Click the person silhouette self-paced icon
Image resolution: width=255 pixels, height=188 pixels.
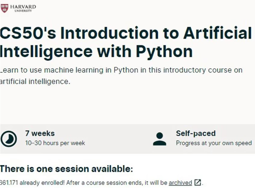coord(159,139)
